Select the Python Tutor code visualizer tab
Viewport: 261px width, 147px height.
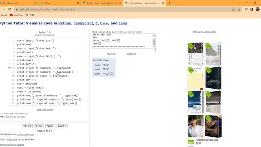point(144,3)
